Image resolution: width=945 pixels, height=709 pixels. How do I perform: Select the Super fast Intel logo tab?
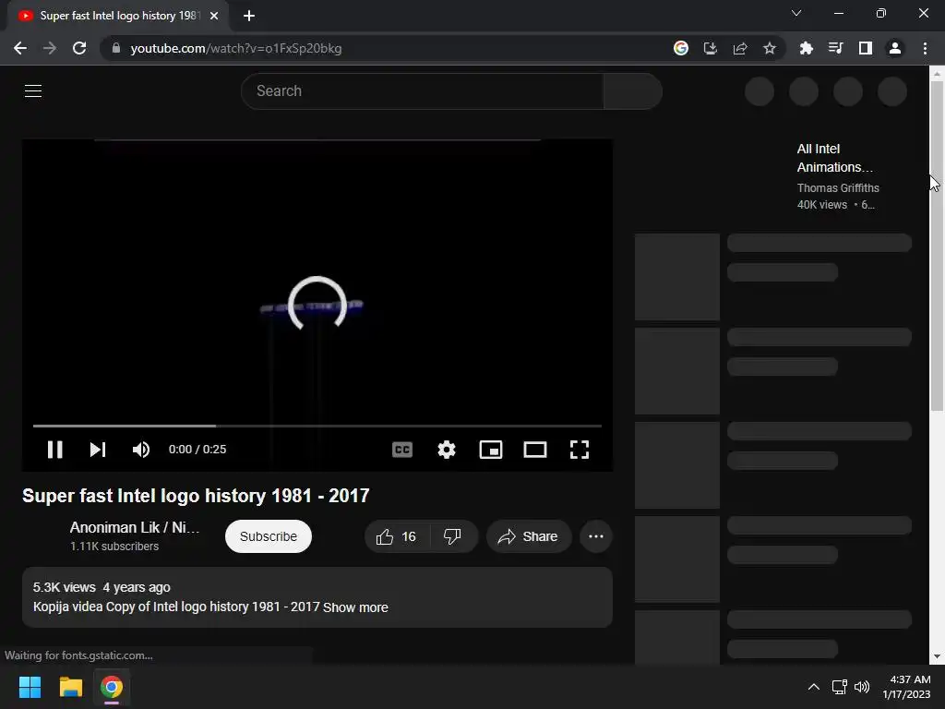119,16
